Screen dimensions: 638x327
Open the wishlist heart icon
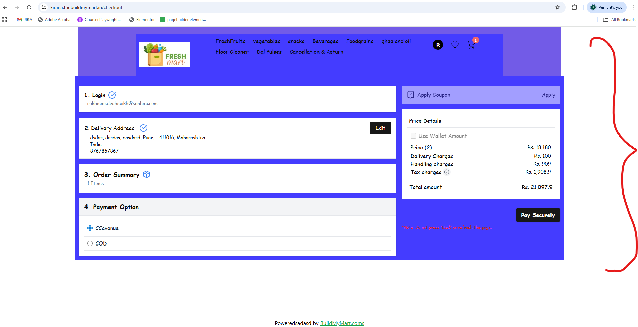tap(455, 45)
